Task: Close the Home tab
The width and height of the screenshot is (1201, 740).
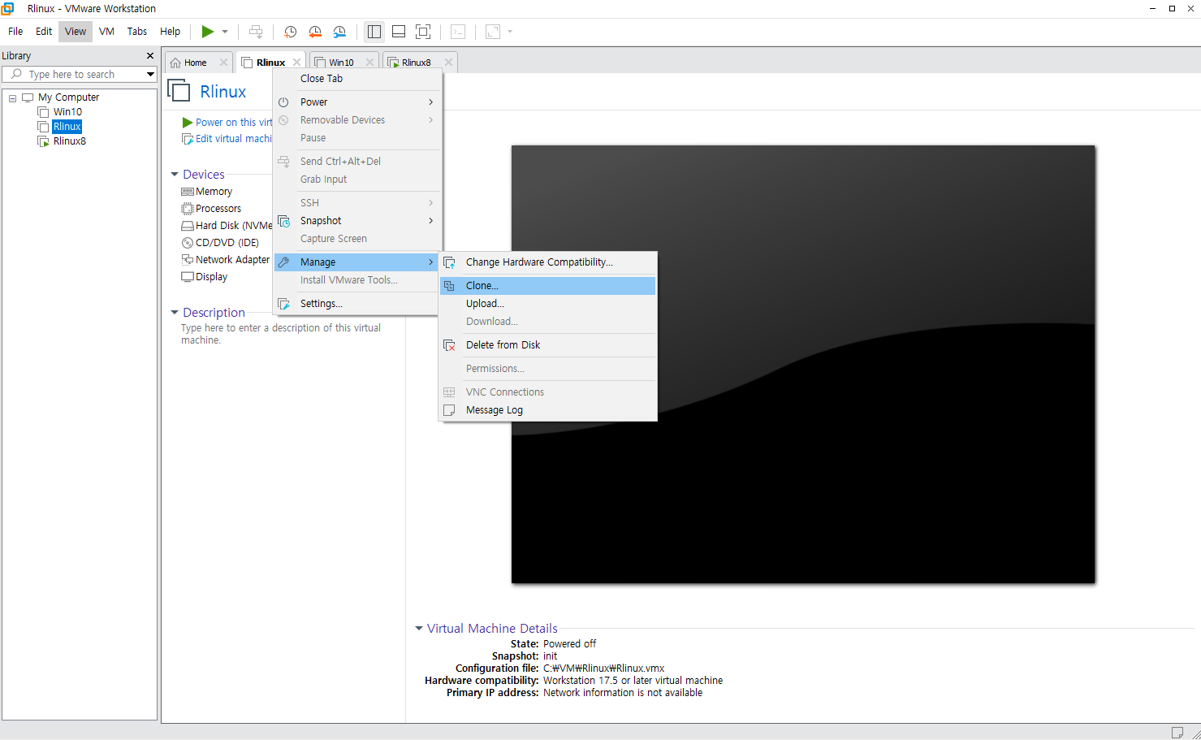Action: click(223, 63)
